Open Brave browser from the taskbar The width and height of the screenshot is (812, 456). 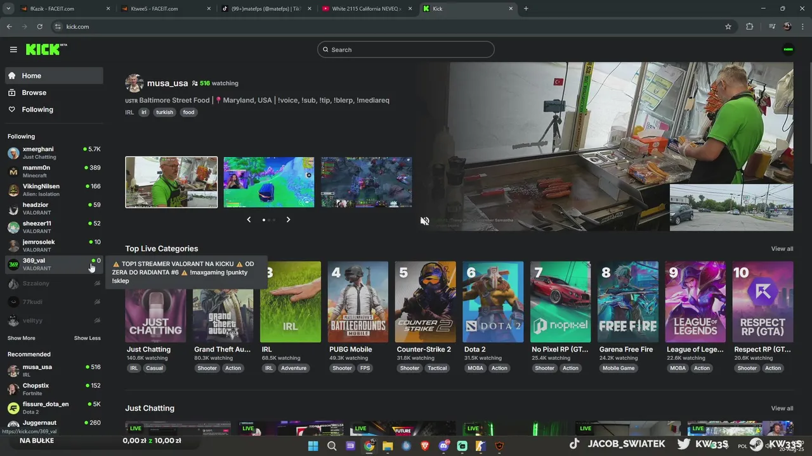click(x=425, y=446)
